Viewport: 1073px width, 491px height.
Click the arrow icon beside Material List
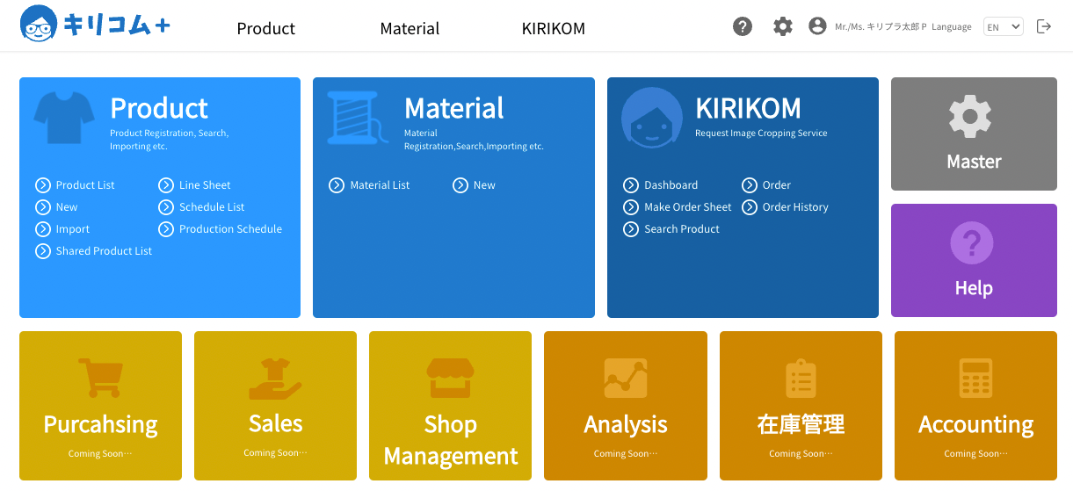pos(337,185)
